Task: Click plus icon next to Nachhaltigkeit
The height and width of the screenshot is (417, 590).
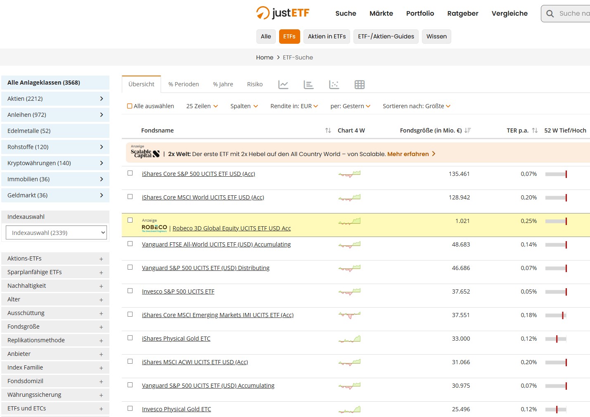Action: 101,286
